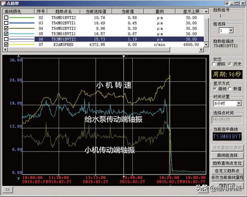Click the 选择点时间 field showing 14:24:00
This screenshot has width=247, height=197.
click(228, 119)
